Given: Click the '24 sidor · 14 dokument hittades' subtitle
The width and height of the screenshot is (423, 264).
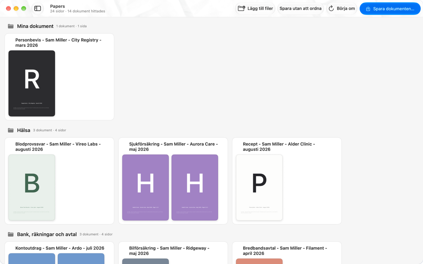Looking at the screenshot, I should click(77, 11).
